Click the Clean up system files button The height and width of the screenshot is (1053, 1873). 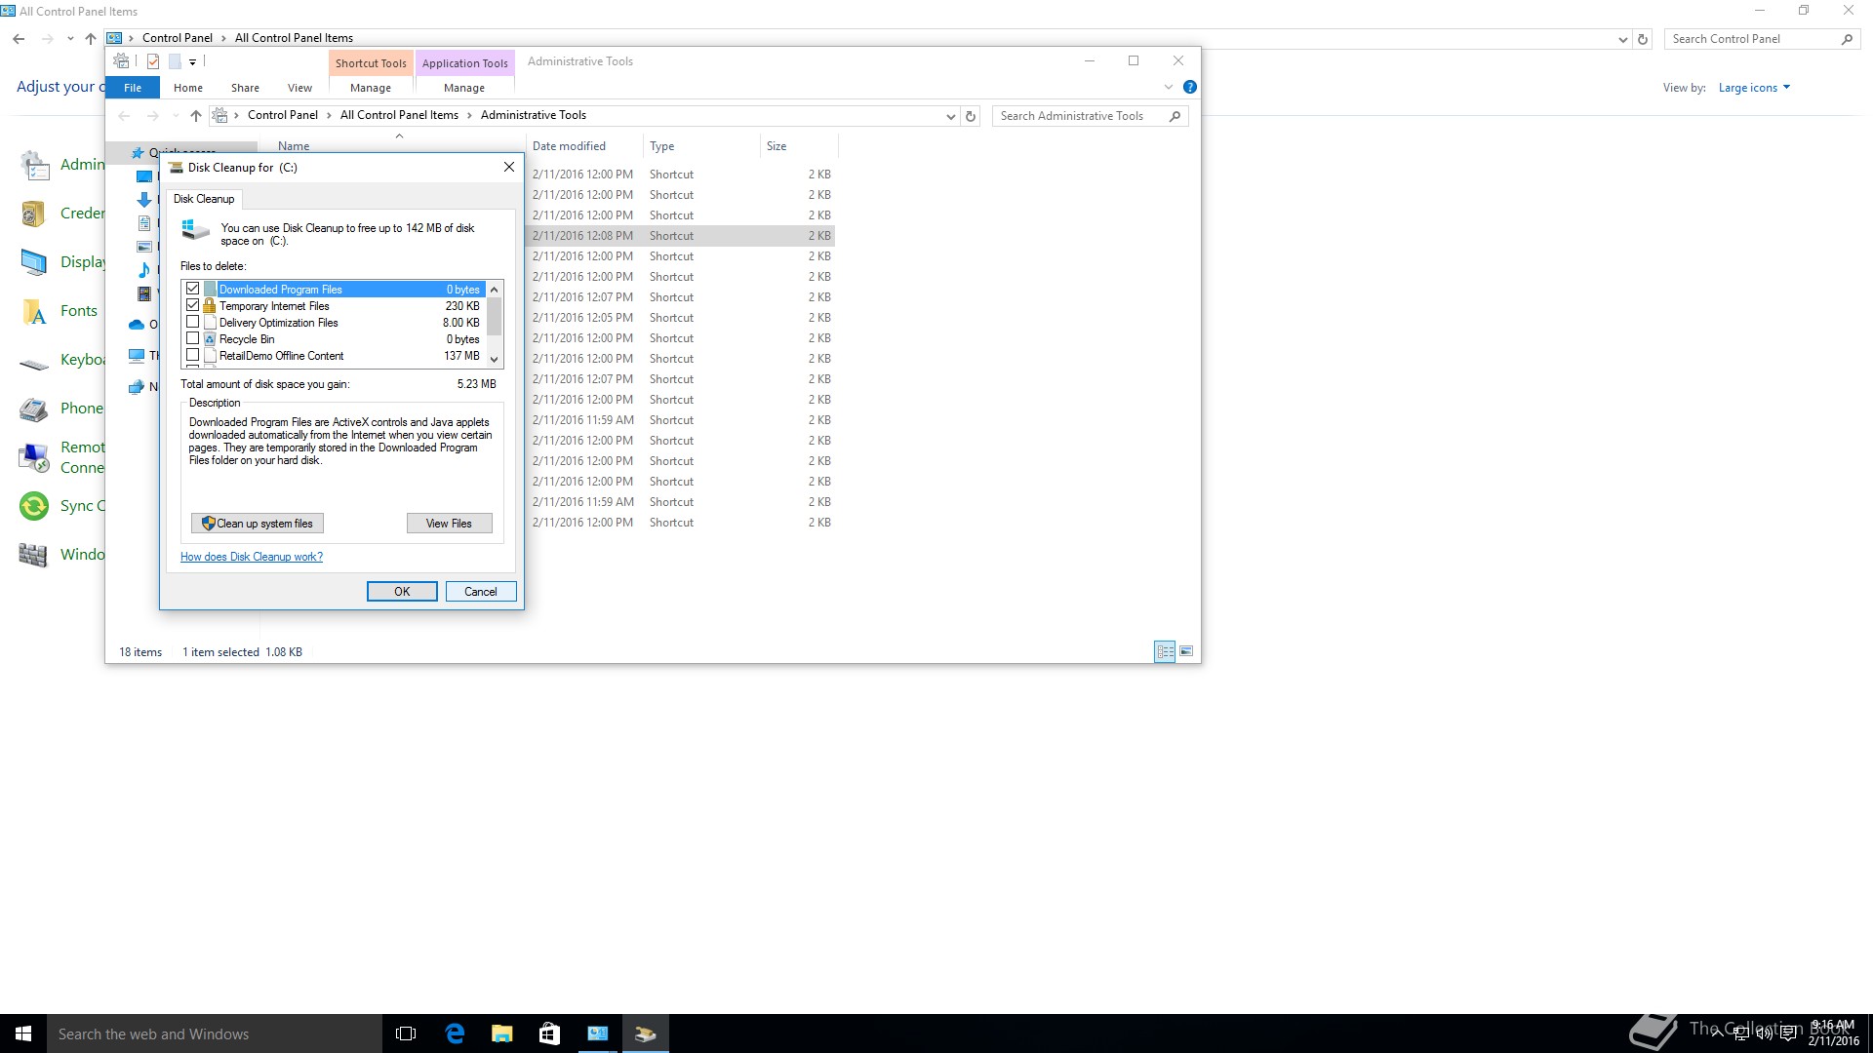258,524
